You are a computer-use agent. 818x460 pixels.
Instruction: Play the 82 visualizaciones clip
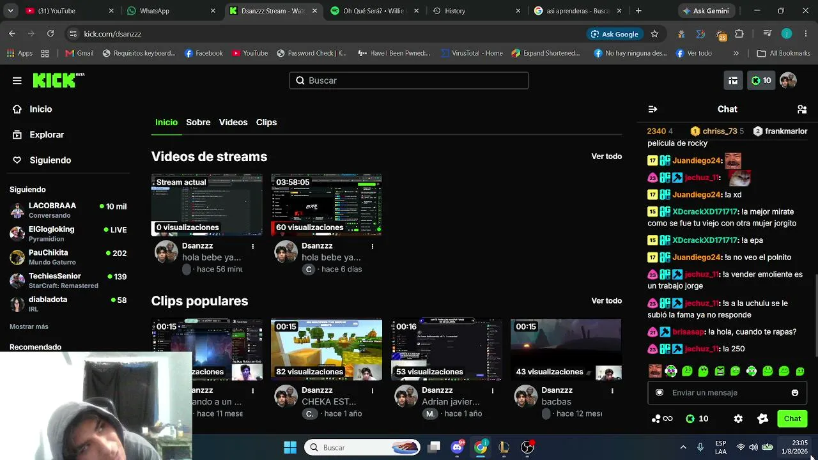[x=327, y=349]
